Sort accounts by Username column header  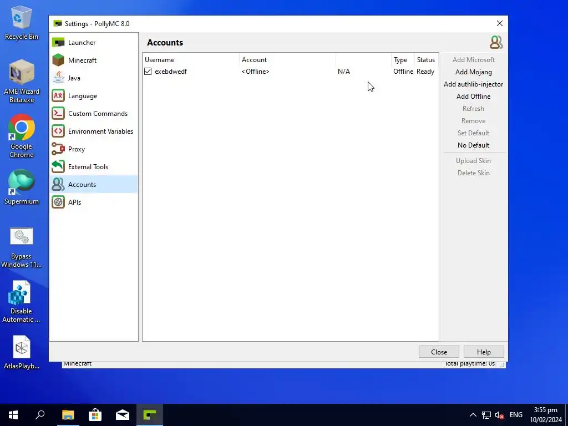[x=191, y=60]
